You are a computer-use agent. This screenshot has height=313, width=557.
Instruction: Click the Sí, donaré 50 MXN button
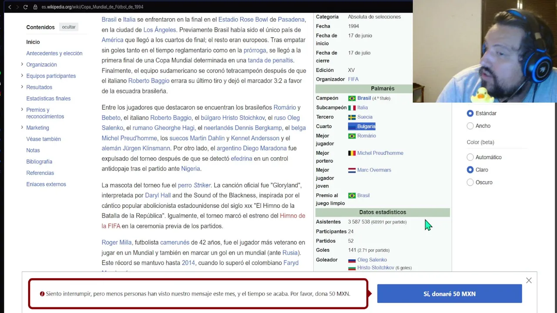[x=450, y=294]
